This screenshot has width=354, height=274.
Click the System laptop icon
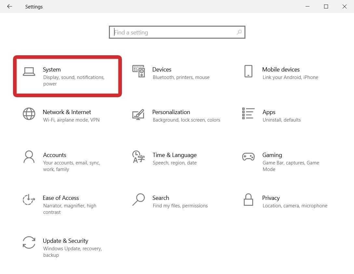tap(29, 72)
